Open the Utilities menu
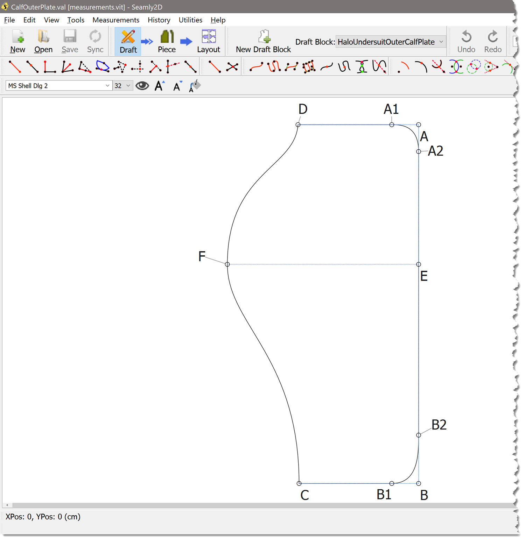The height and width of the screenshot is (539, 525). pyautogui.click(x=190, y=20)
